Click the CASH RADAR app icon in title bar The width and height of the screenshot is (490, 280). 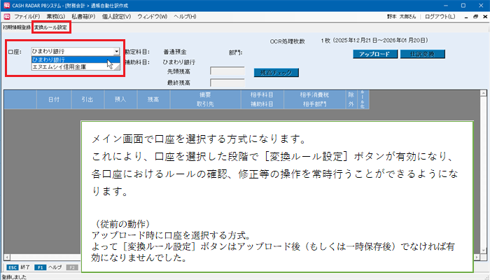click(6, 5)
